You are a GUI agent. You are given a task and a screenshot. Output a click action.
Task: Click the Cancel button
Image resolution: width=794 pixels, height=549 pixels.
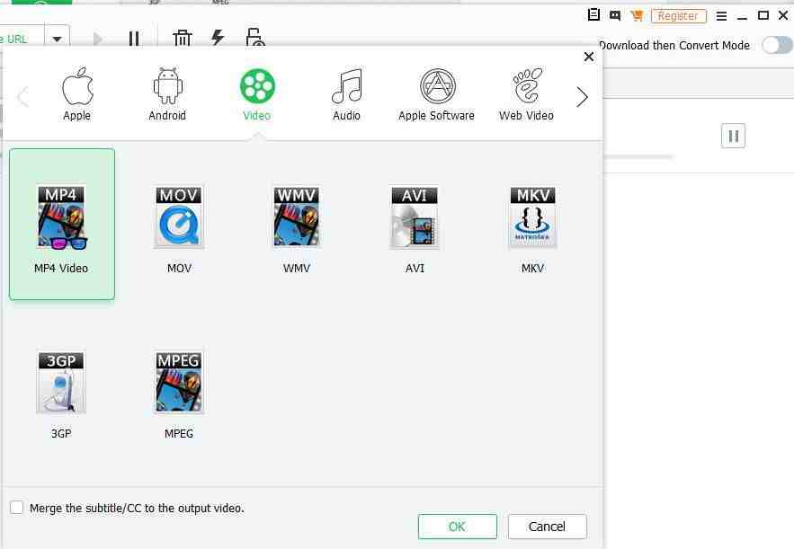(547, 527)
